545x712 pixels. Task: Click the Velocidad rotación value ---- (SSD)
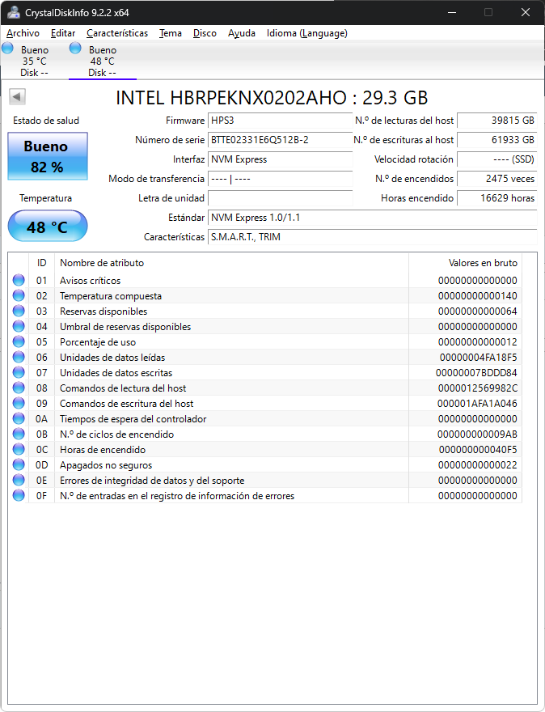coord(497,159)
